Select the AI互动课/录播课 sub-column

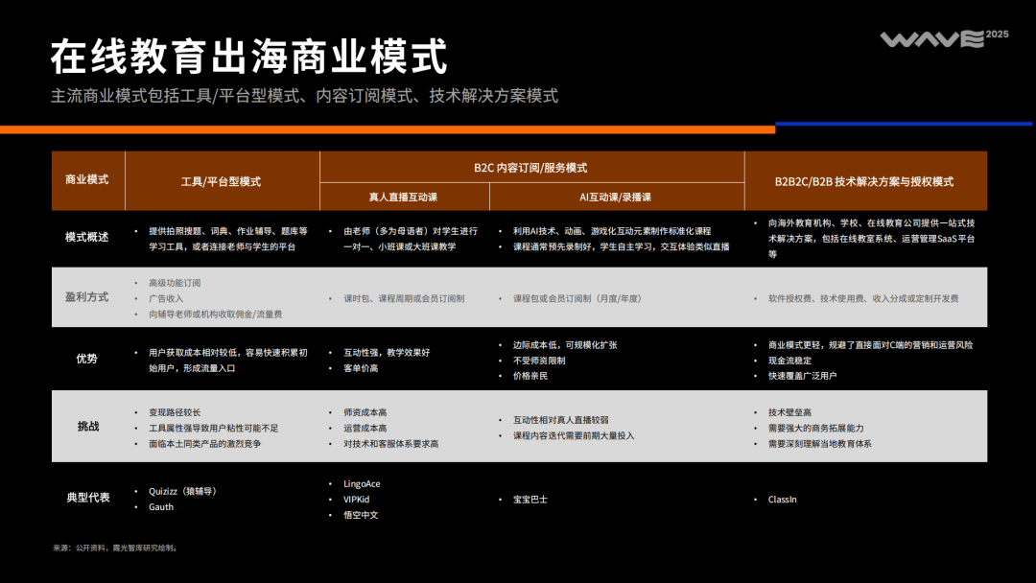pos(617,196)
